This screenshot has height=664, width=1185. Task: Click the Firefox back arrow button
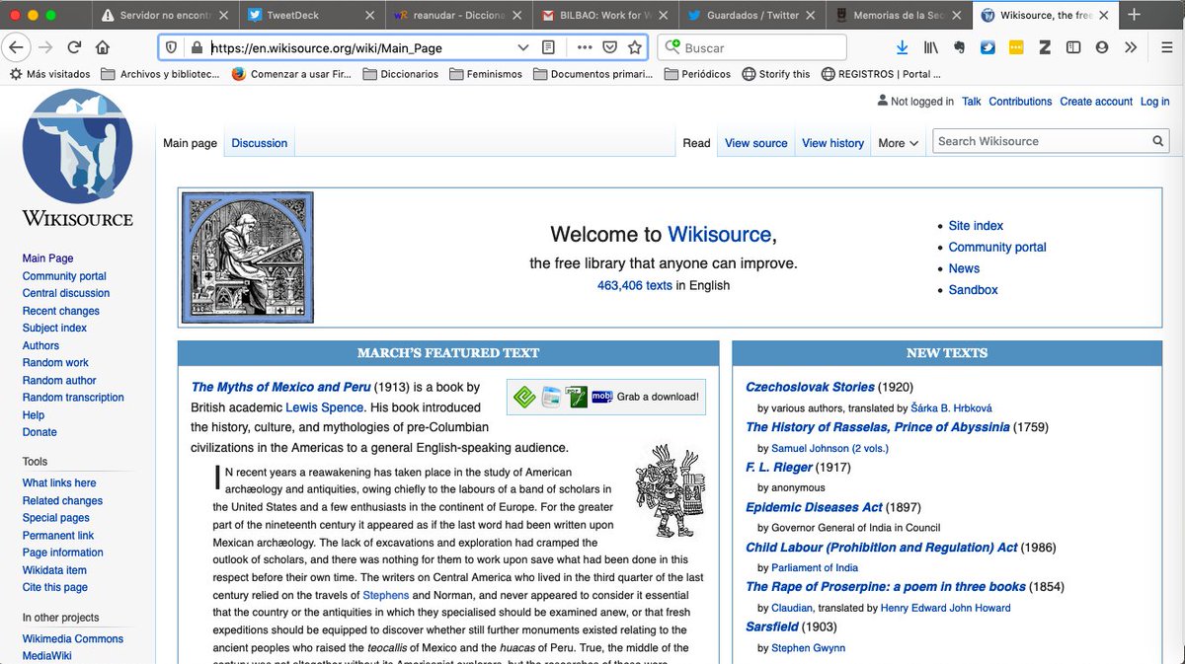(x=16, y=47)
